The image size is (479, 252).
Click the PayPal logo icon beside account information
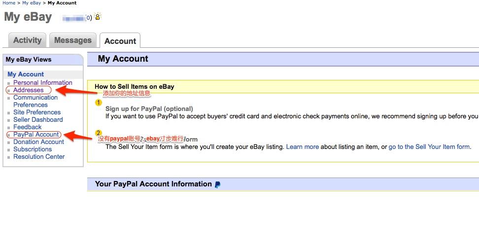(x=217, y=184)
